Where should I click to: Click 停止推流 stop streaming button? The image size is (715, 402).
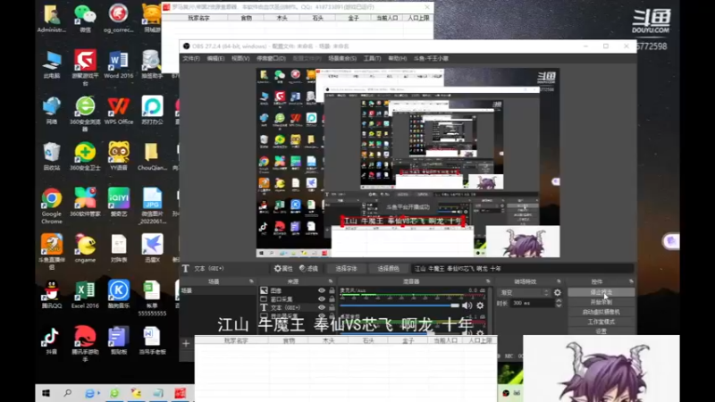click(601, 292)
